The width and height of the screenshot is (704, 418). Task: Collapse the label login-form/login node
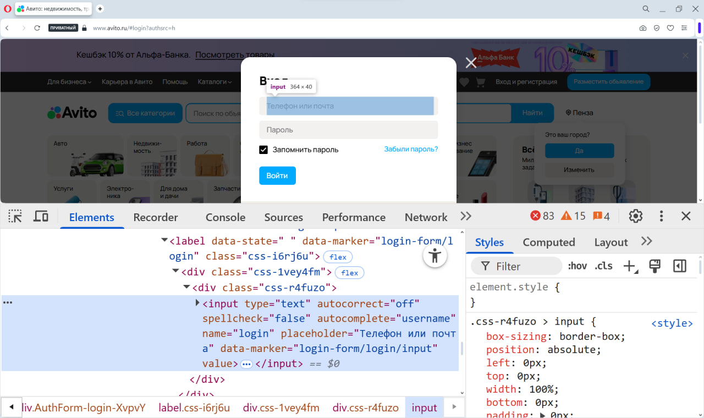pyautogui.click(x=164, y=240)
